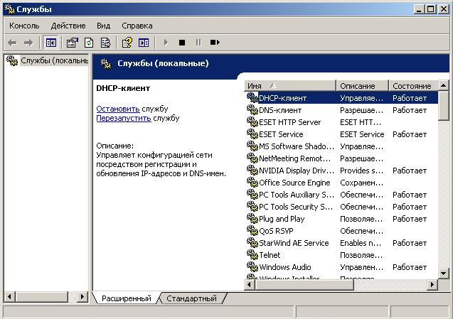Viewport: 453px width, 319px height.
Task: Click the Export list toolbar icon
Action: [105, 43]
